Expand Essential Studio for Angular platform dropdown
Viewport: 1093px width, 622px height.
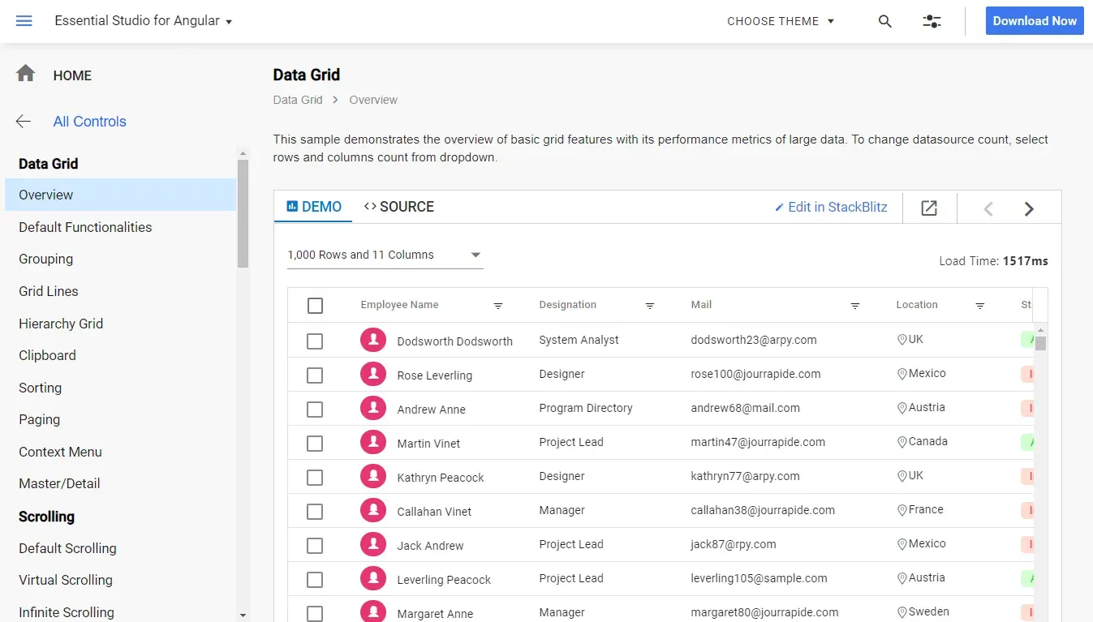pyautogui.click(x=144, y=21)
